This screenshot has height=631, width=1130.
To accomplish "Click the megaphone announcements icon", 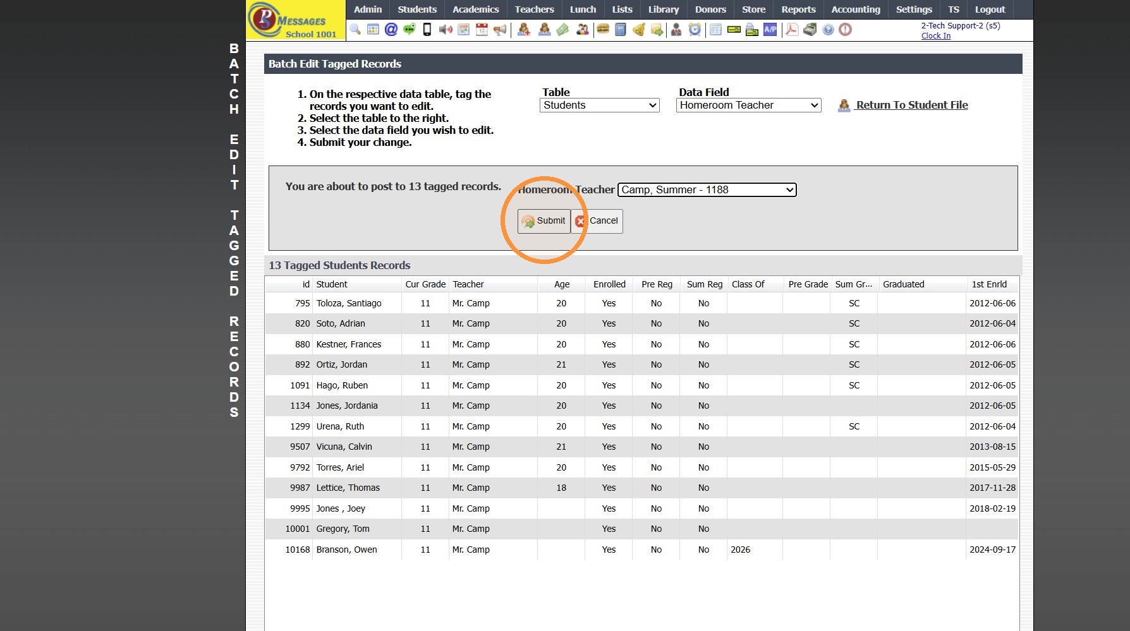I will click(500, 30).
